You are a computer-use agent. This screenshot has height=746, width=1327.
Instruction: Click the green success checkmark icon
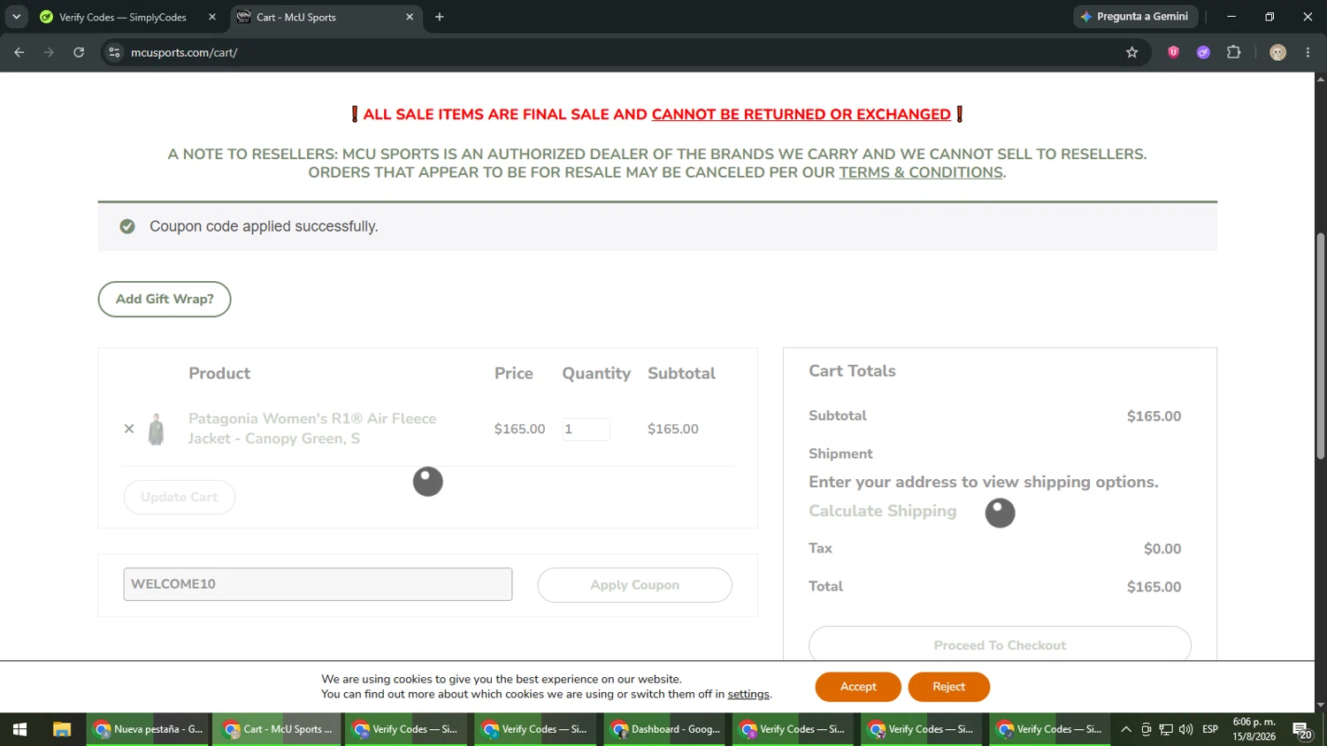[127, 226]
